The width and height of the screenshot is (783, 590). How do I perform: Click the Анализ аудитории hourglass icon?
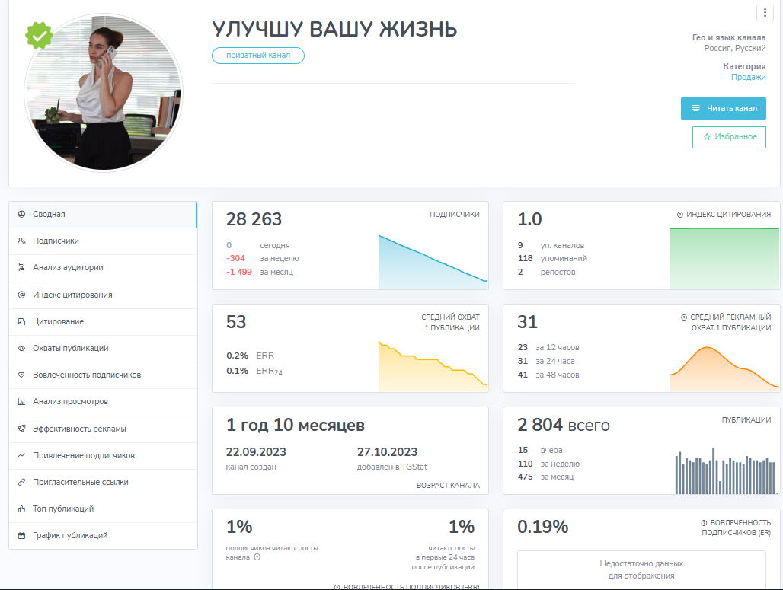21,267
